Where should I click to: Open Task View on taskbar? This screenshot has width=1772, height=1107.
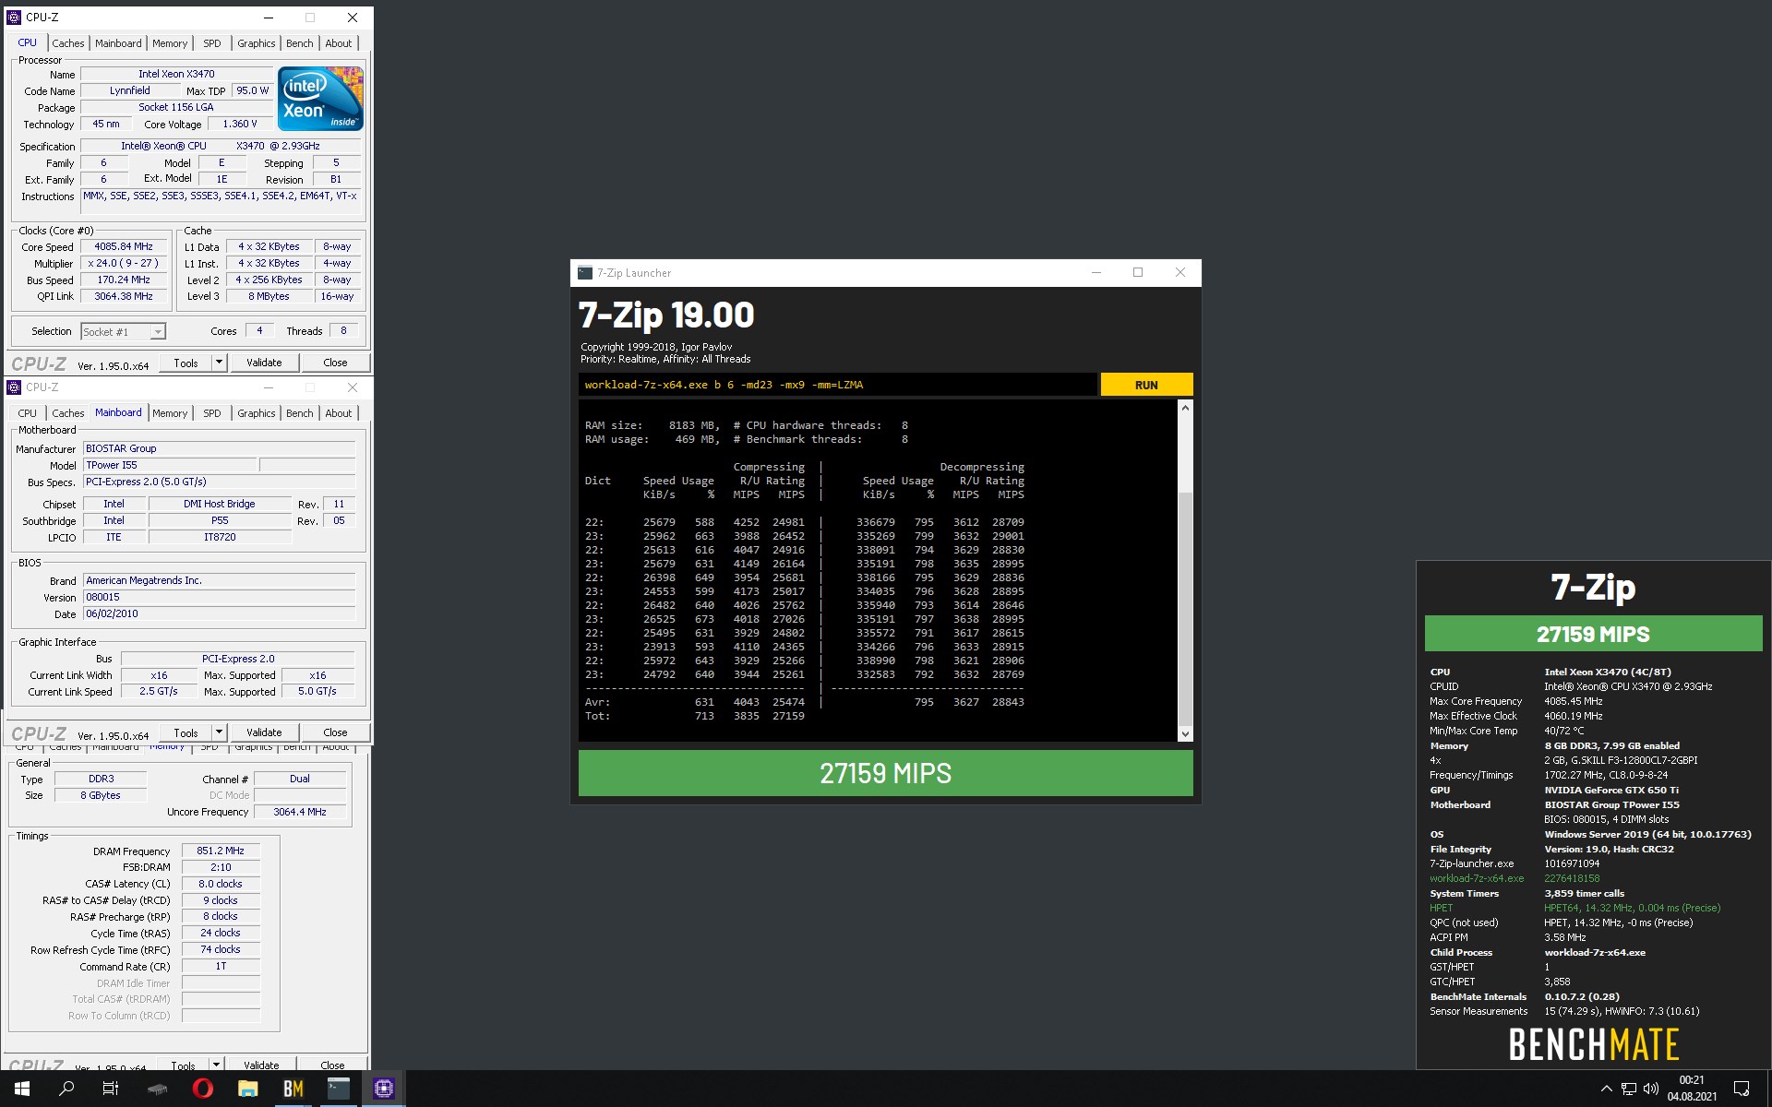click(x=111, y=1089)
